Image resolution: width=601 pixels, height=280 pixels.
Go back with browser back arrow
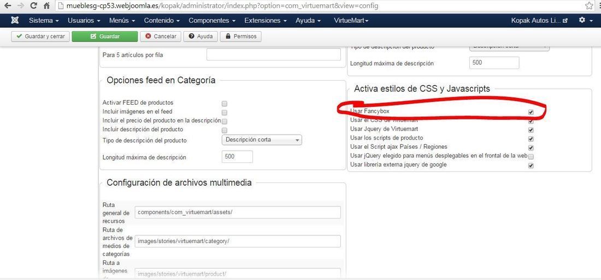point(7,6)
